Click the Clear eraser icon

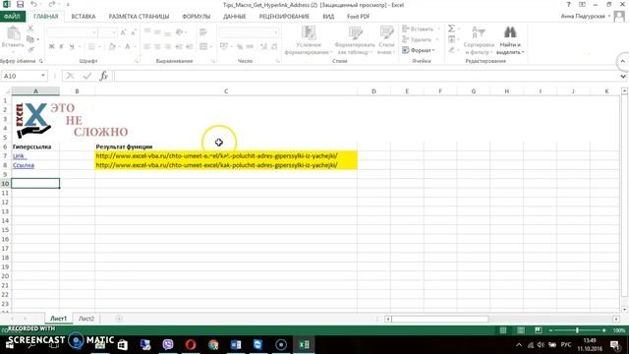pyautogui.click(x=452, y=50)
